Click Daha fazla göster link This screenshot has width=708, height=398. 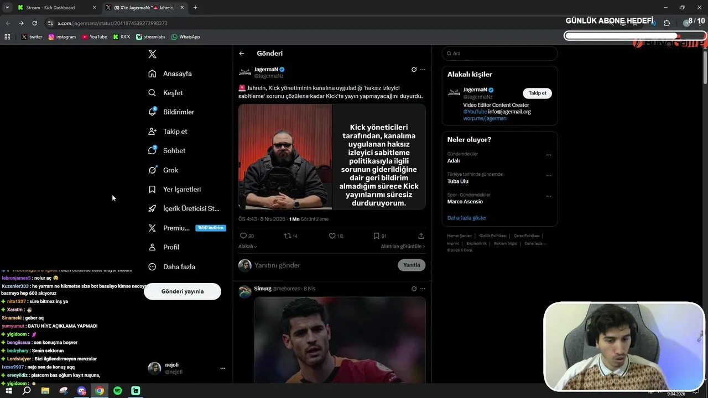pyautogui.click(x=467, y=218)
